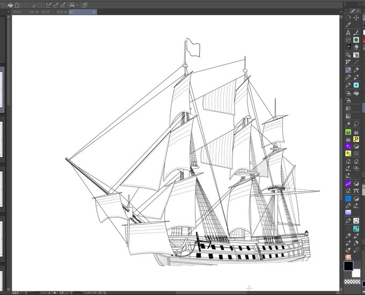Select the straight Line figure tool
The width and height of the screenshot is (365, 295).
356,62
